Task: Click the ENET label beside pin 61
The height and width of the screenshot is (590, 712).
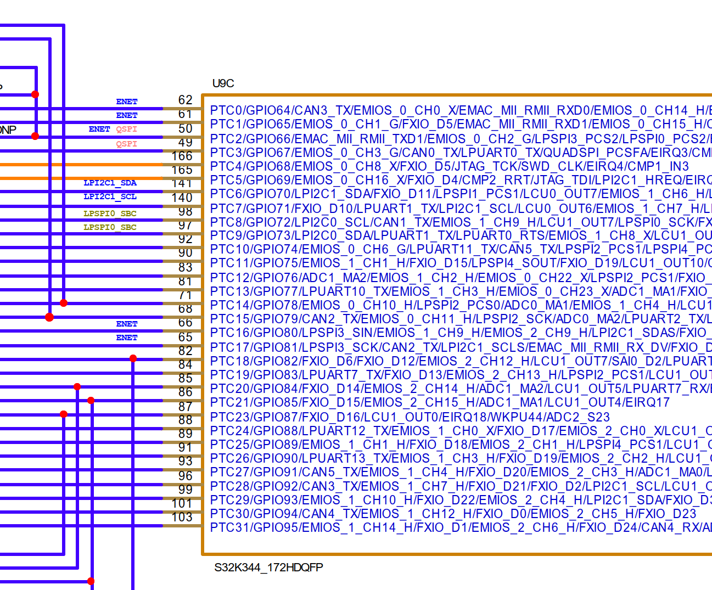Action: 127,115
